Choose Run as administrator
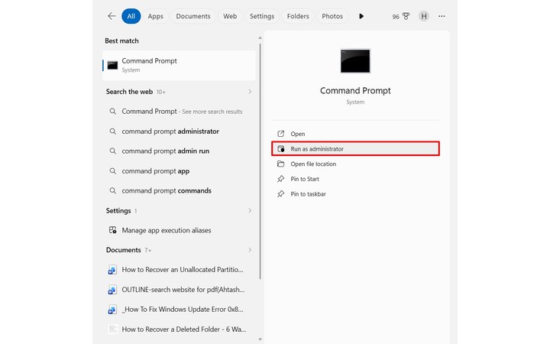550x344 pixels. tap(355, 149)
